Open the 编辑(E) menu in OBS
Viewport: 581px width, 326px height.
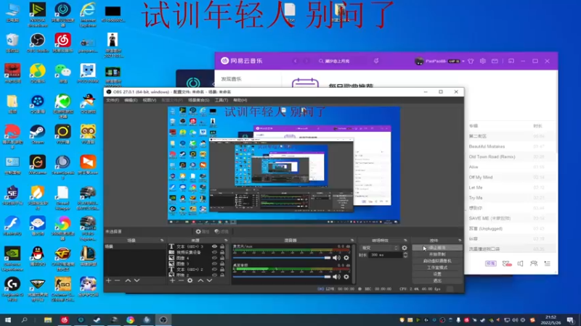click(131, 100)
